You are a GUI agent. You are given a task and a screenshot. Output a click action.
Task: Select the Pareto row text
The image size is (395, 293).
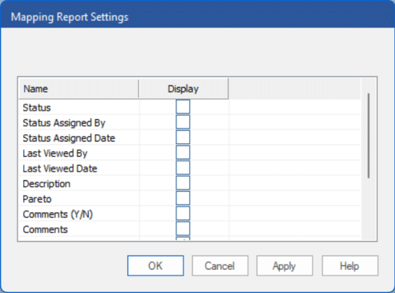37,200
